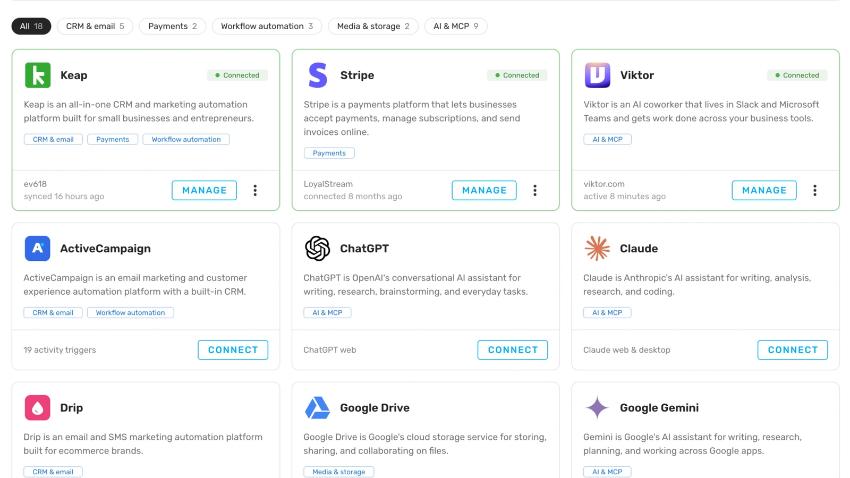Manage the Keap connection
The height and width of the screenshot is (478, 850).
[205, 190]
